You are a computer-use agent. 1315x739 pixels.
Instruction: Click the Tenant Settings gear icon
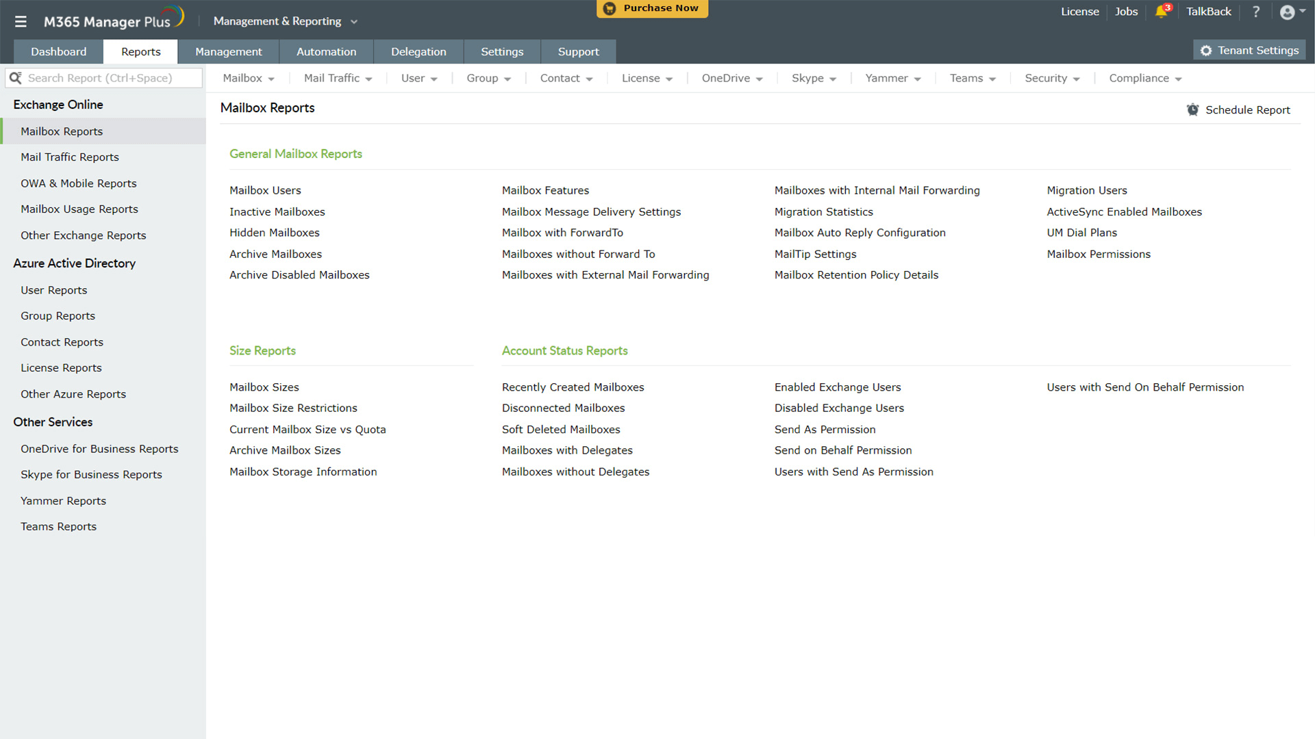[x=1206, y=51]
